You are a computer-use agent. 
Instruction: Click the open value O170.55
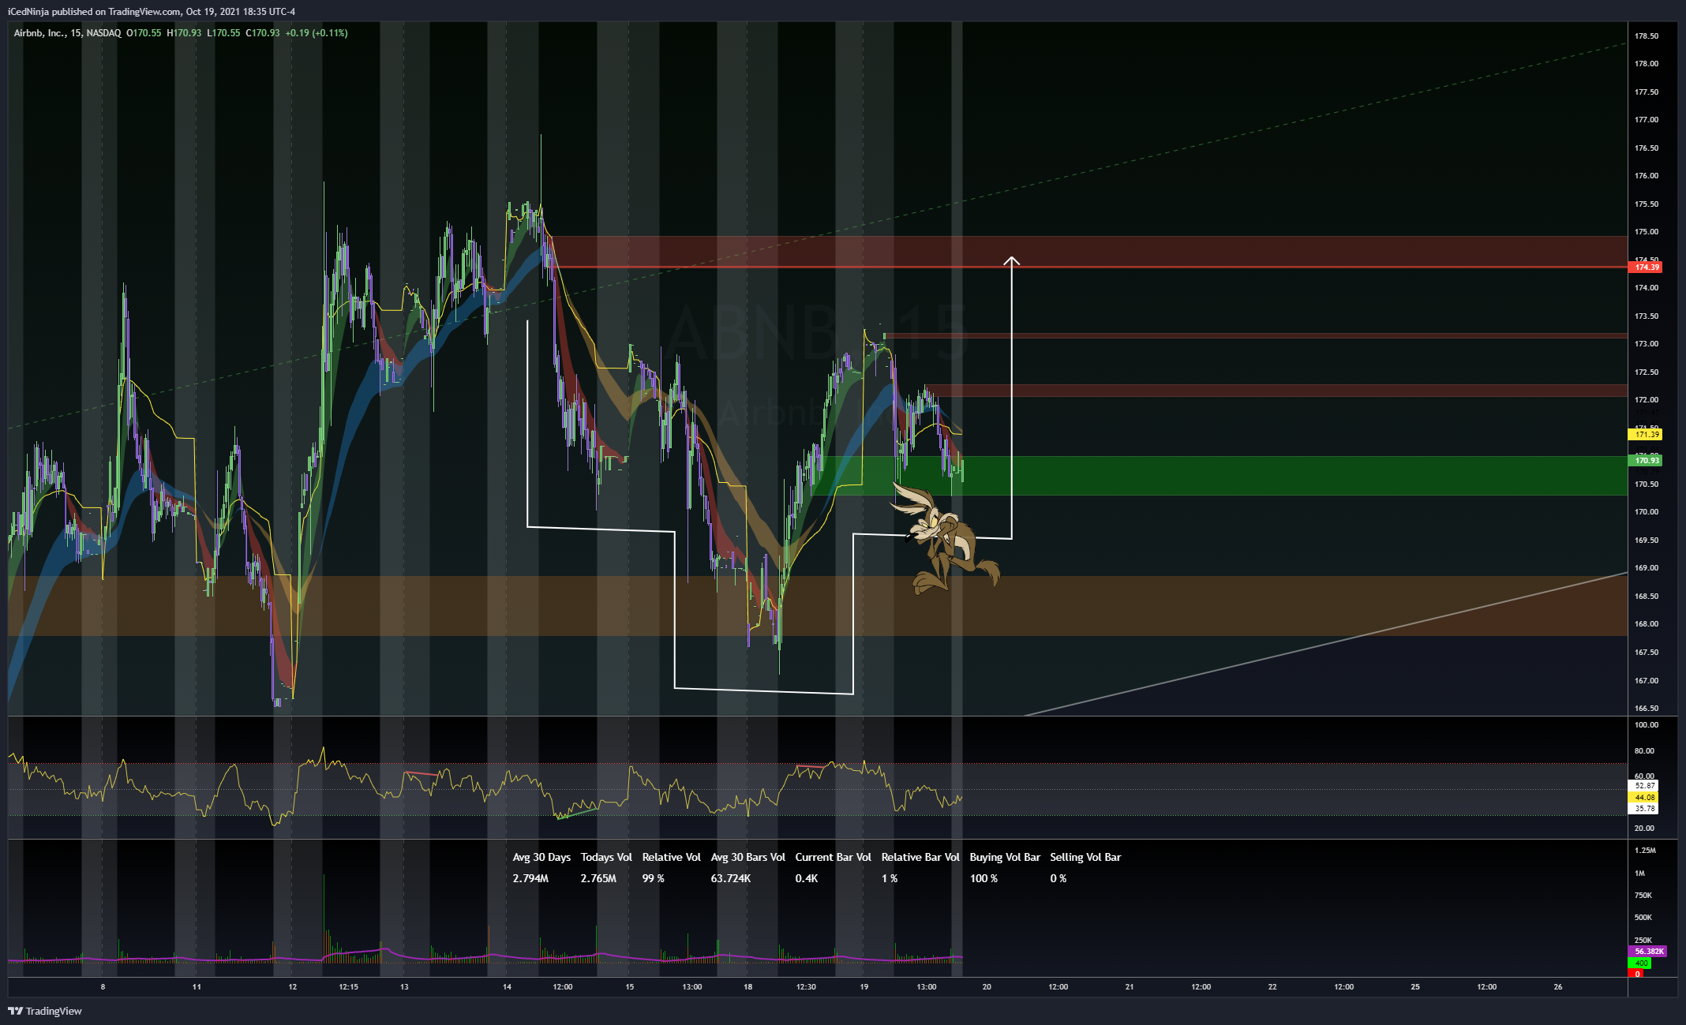(144, 33)
